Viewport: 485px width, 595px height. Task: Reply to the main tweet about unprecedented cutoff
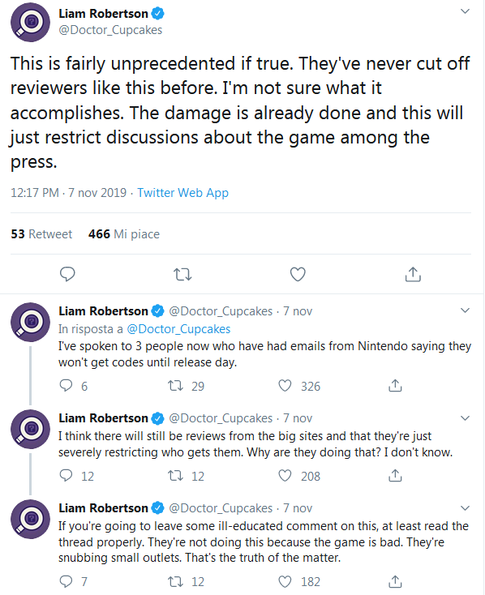coord(67,274)
